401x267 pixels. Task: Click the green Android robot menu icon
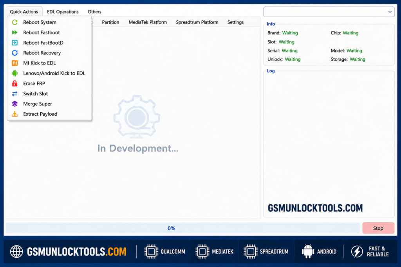point(15,73)
